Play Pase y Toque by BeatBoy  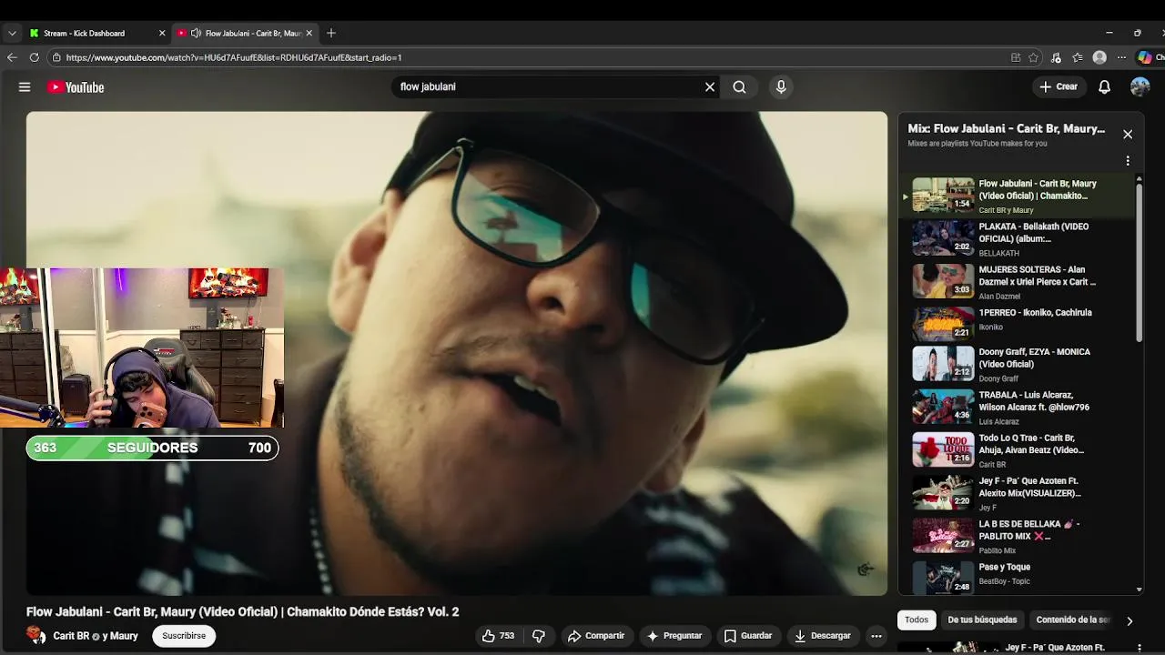(x=1019, y=577)
